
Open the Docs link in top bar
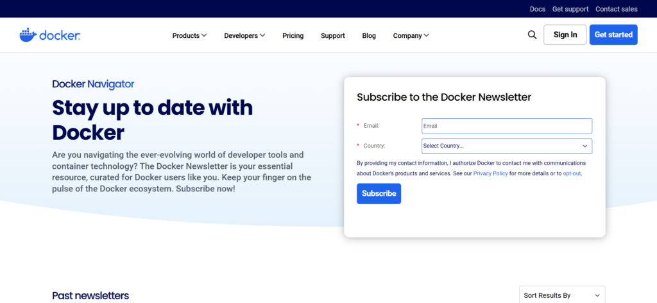pyautogui.click(x=537, y=9)
